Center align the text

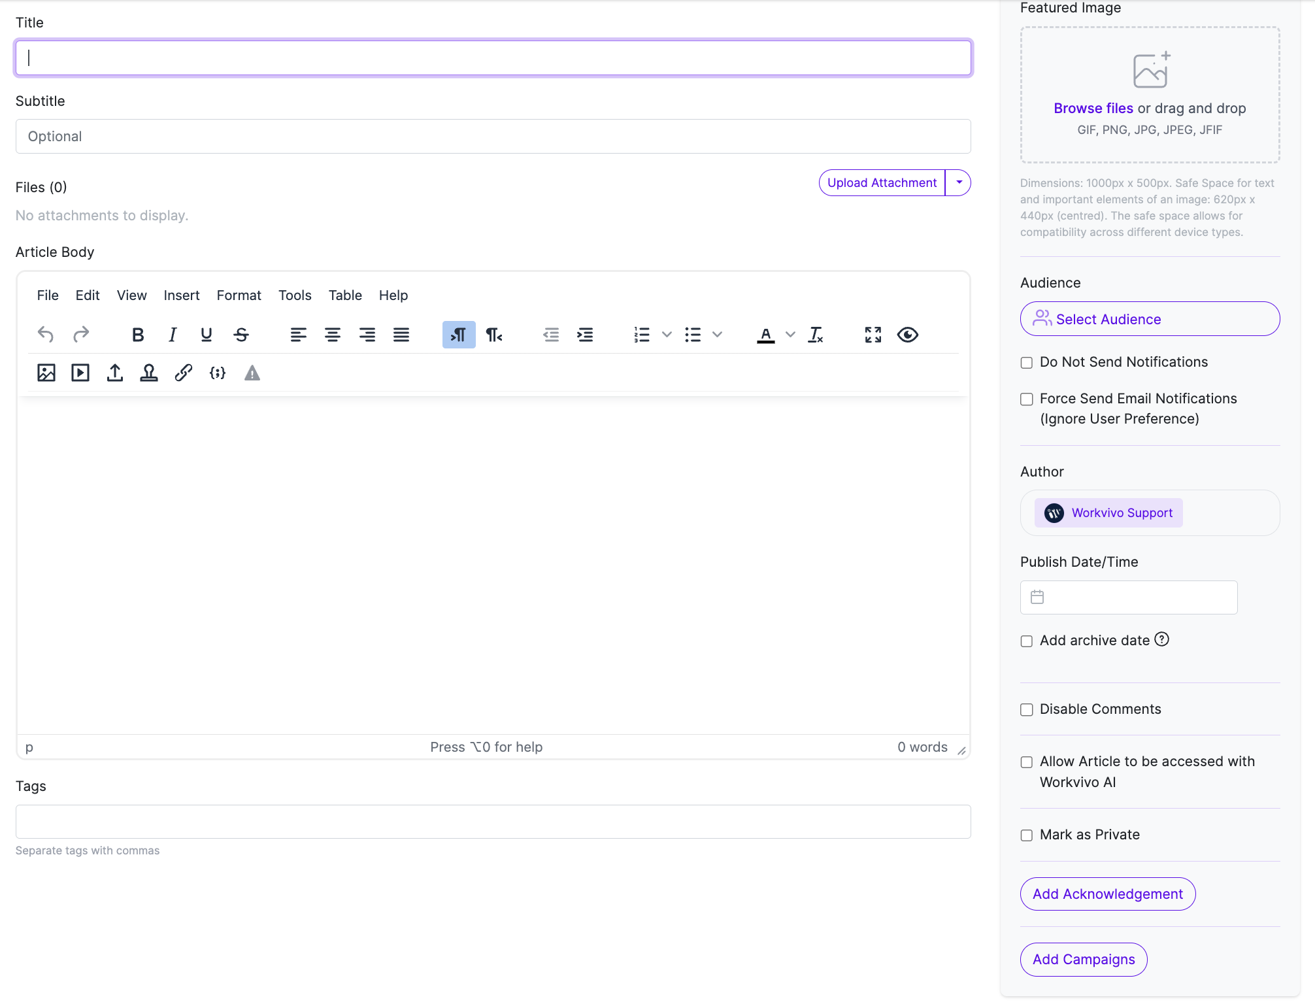[333, 335]
